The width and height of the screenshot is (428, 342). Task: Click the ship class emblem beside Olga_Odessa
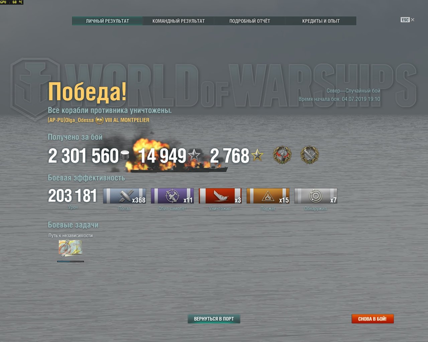point(99,120)
